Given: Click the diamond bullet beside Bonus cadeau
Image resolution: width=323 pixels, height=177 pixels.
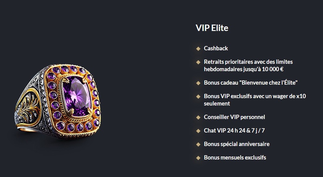Looking at the screenshot, I should pos(198,83).
